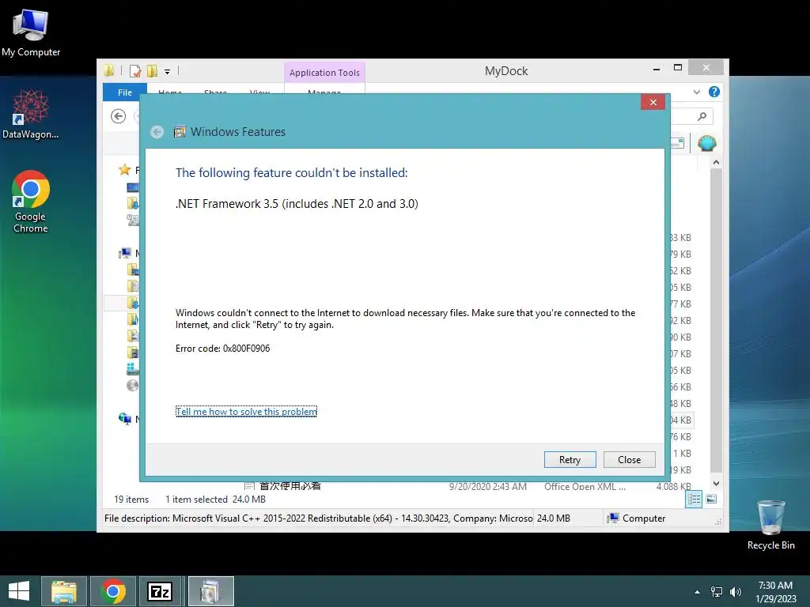The width and height of the screenshot is (810, 607).
Task: Click the volume speaker tray icon
Action: point(736,592)
